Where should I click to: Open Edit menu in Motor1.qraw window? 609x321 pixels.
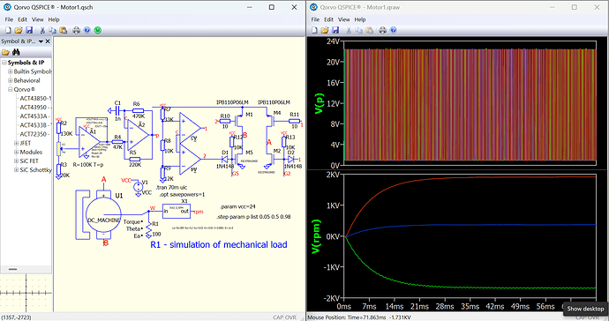pyautogui.click(x=329, y=19)
